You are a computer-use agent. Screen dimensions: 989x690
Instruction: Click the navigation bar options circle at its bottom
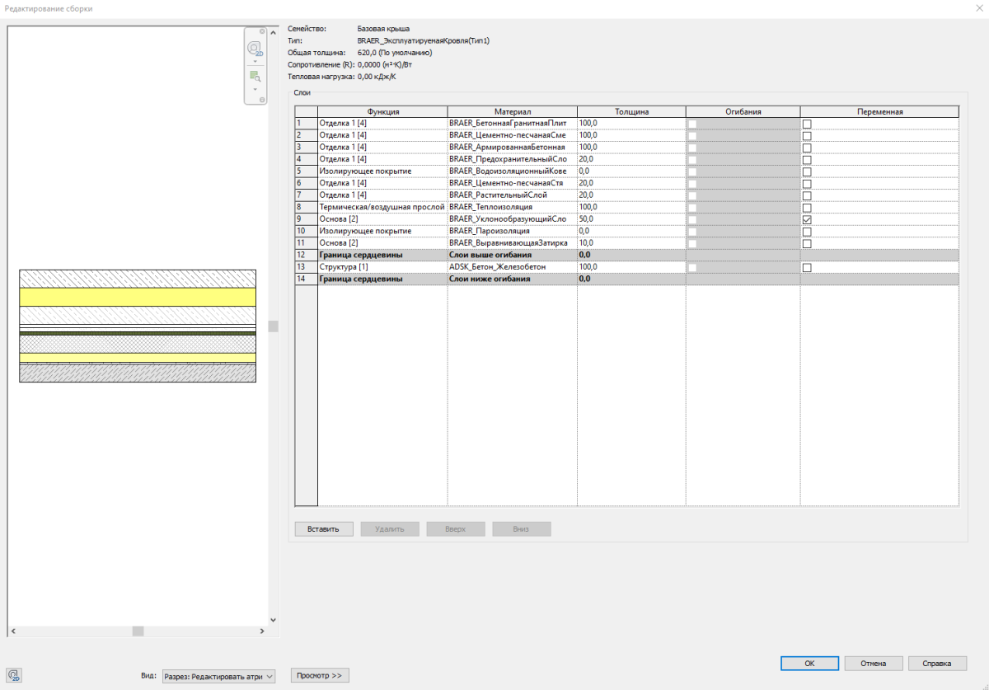[262, 100]
